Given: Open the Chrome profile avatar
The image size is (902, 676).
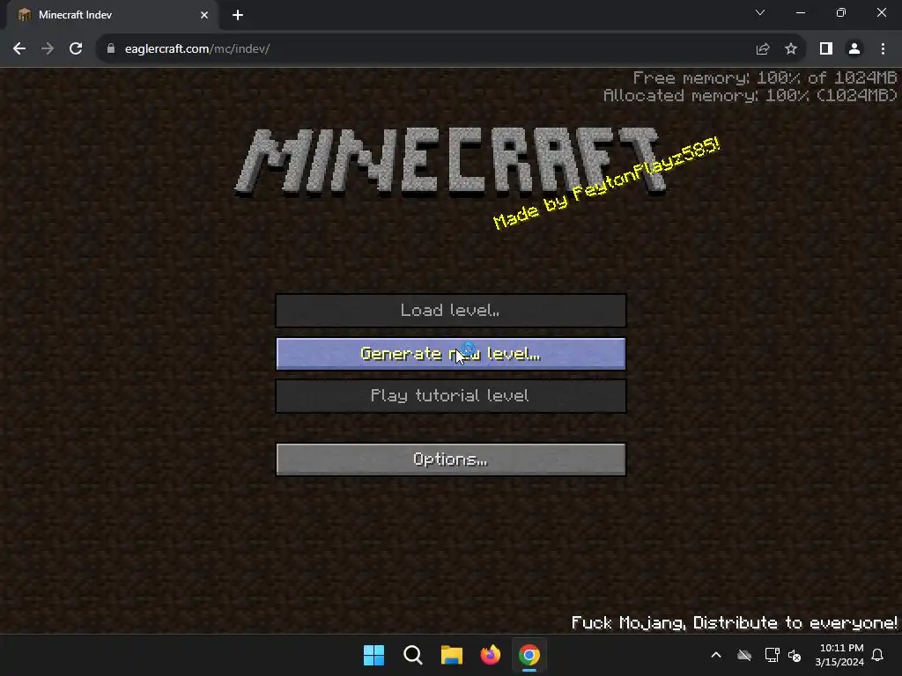Looking at the screenshot, I should (x=854, y=49).
